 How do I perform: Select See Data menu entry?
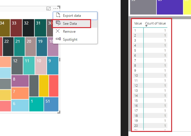coord(75,24)
